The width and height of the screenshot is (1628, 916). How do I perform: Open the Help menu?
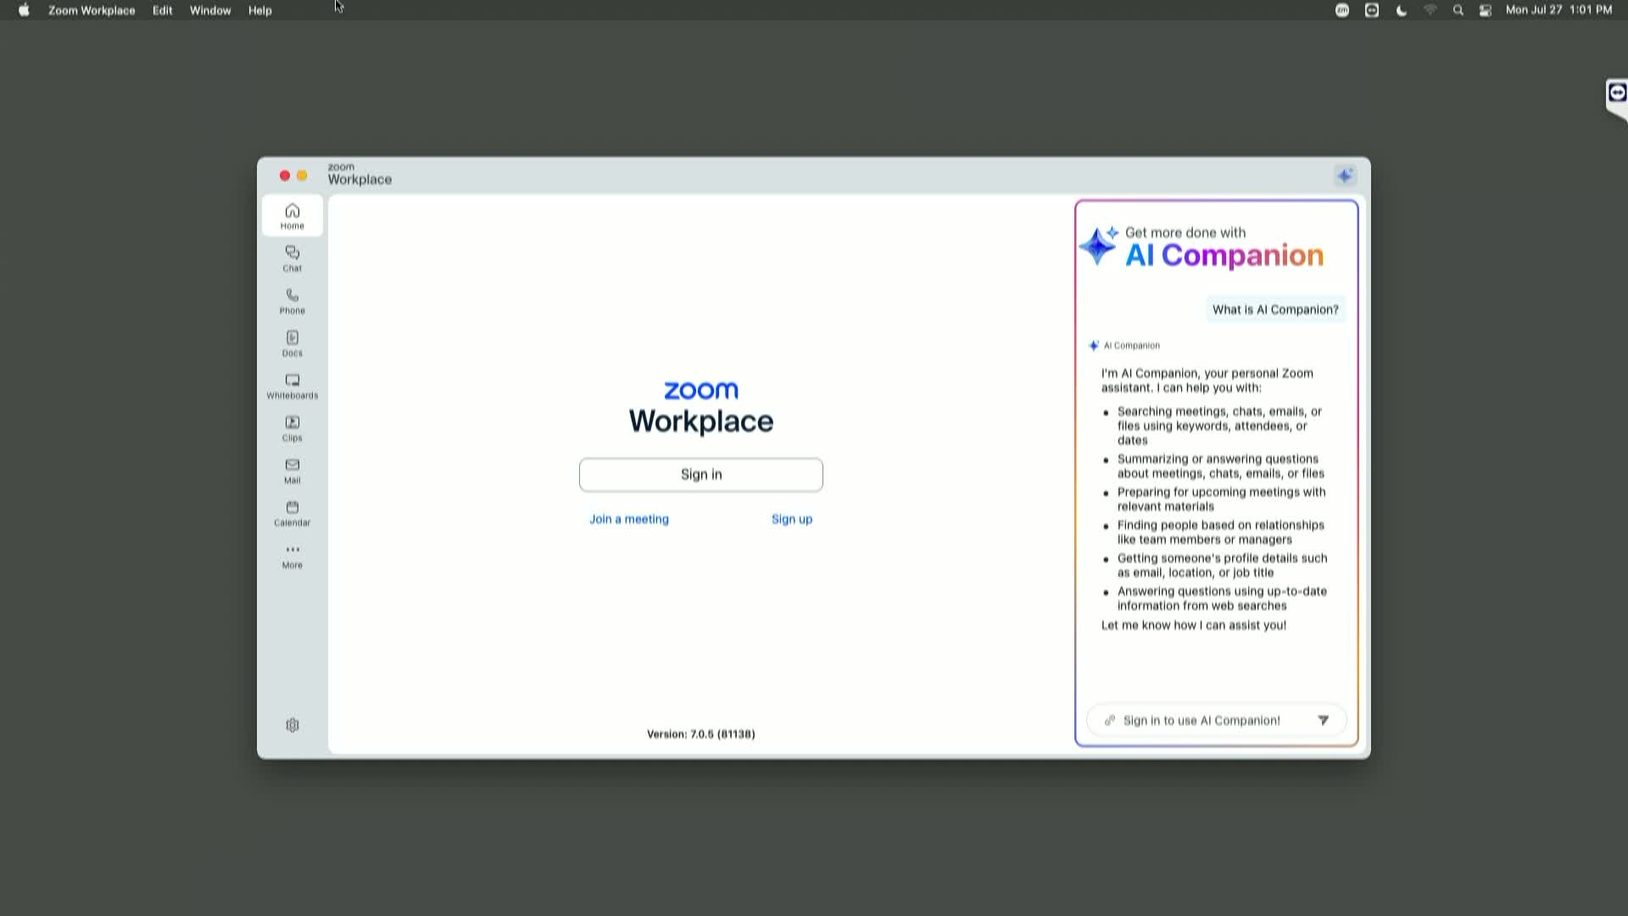[x=260, y=10]
